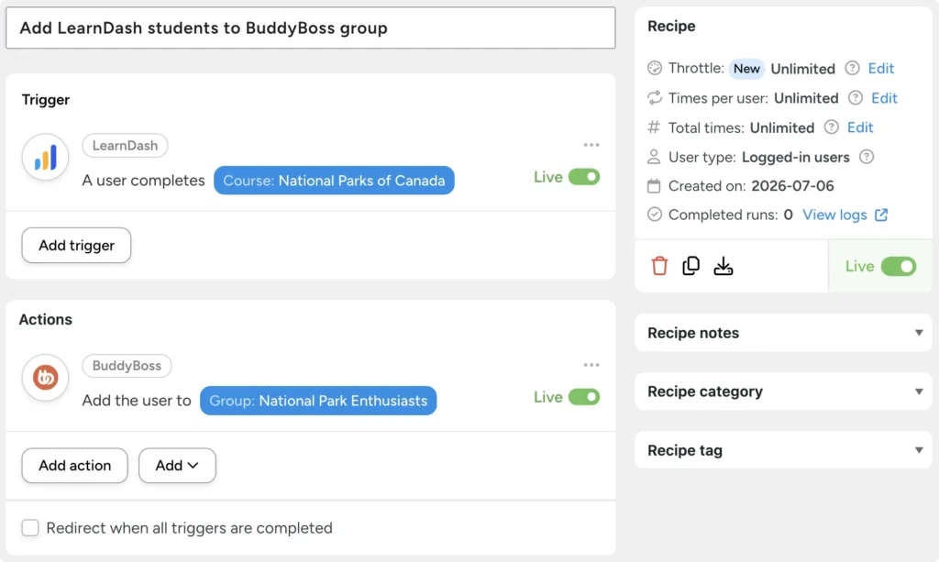Screen dimensions: 939x562
Task: Click the LearnDash integration label pill
Action: (125, 146)
